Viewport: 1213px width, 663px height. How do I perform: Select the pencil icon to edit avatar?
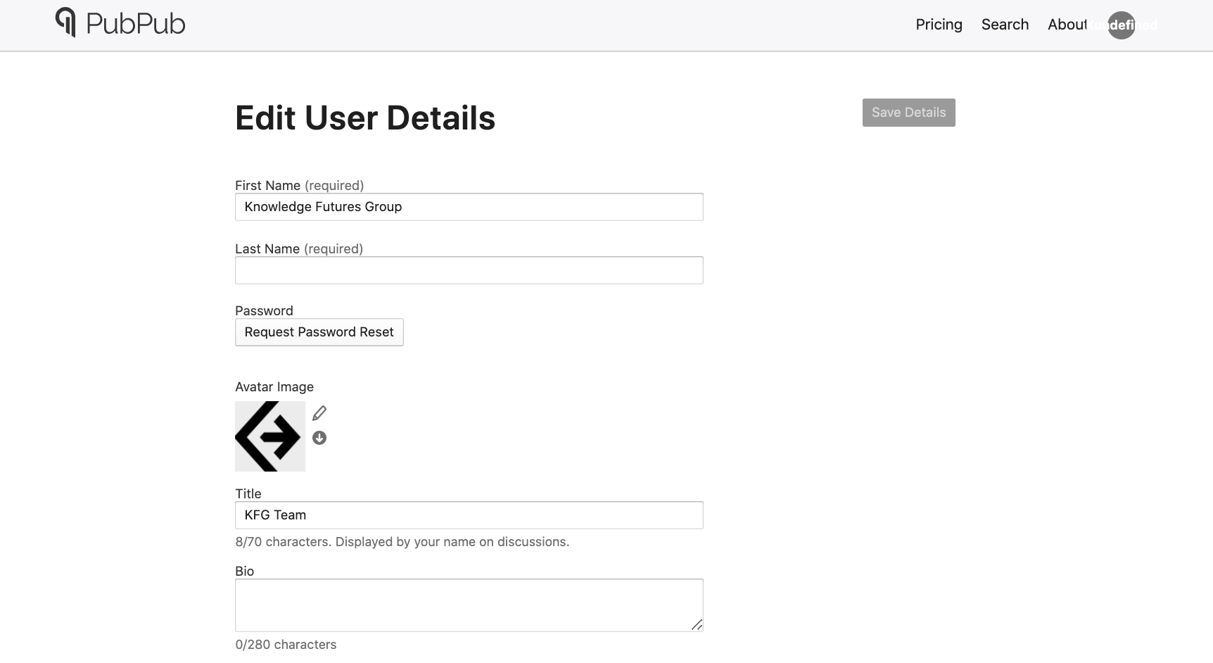point(319,413)
